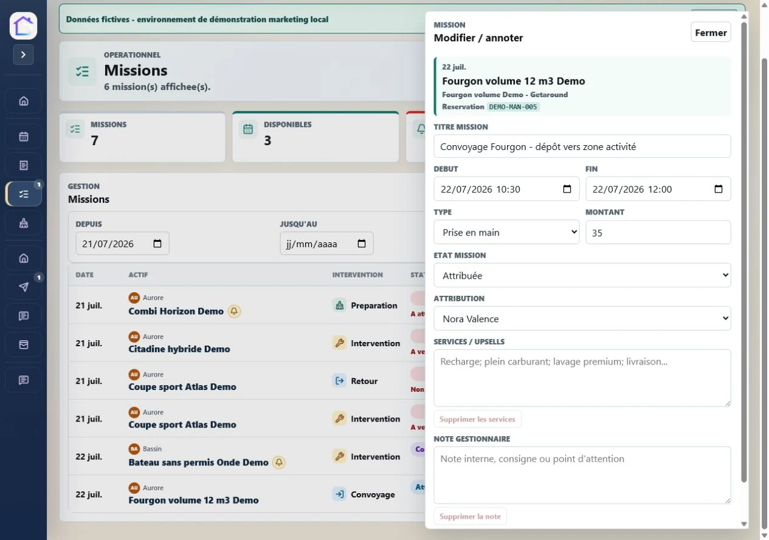Click the mission panel scrollbar up arrow
The image size is (769, 540).
click(744, 16)
